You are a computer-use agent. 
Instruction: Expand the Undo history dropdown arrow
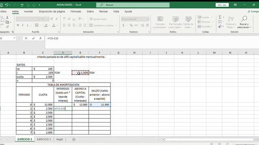[x=10, y=5]
